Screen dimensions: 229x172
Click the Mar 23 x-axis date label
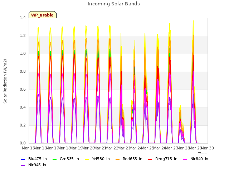(124, 148)
